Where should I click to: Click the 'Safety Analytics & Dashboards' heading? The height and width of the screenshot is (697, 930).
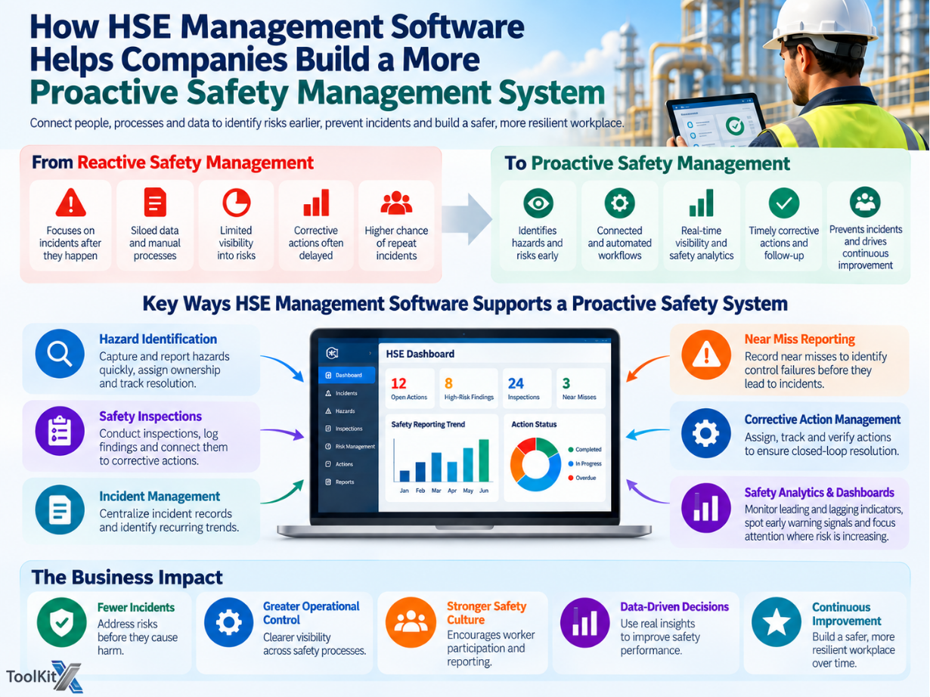tap(820, 493)
